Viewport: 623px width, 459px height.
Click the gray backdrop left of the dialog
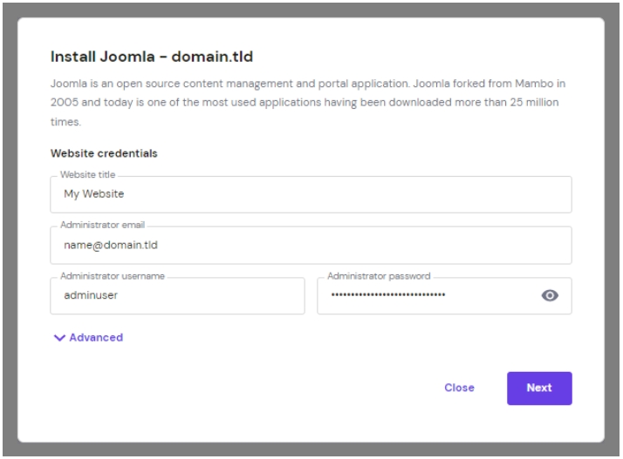[x=8, y=226]
